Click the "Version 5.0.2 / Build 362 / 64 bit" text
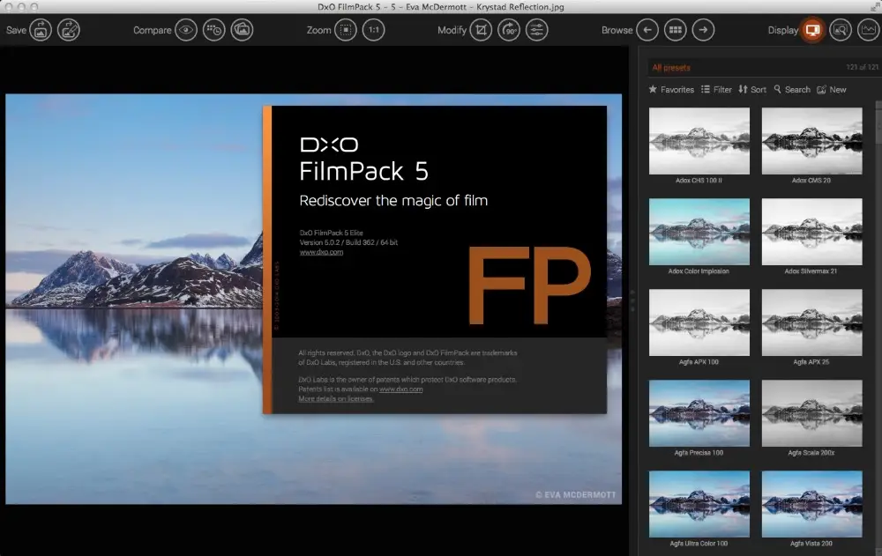Screen dimensions: 882x556 (348, 242)
